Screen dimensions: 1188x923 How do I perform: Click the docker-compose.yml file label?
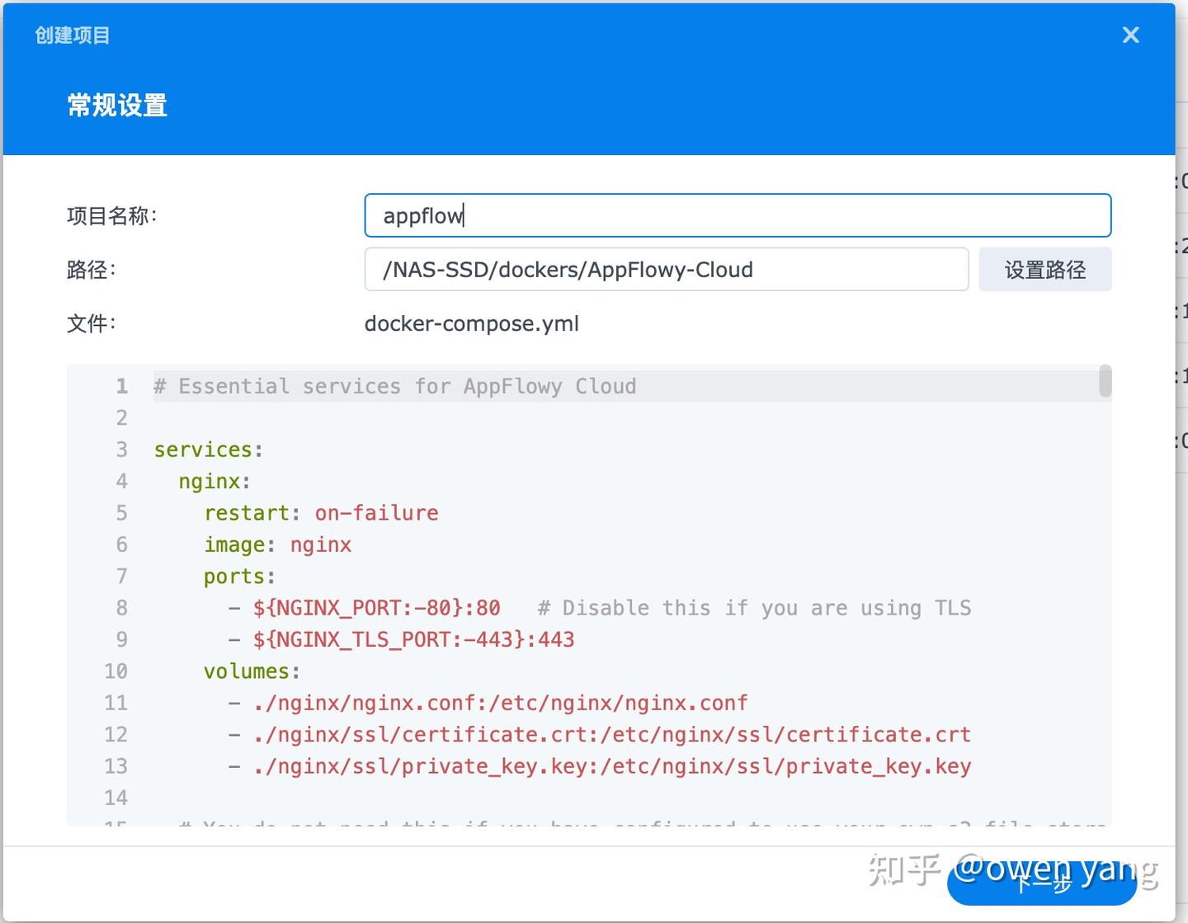coord(472,323)
